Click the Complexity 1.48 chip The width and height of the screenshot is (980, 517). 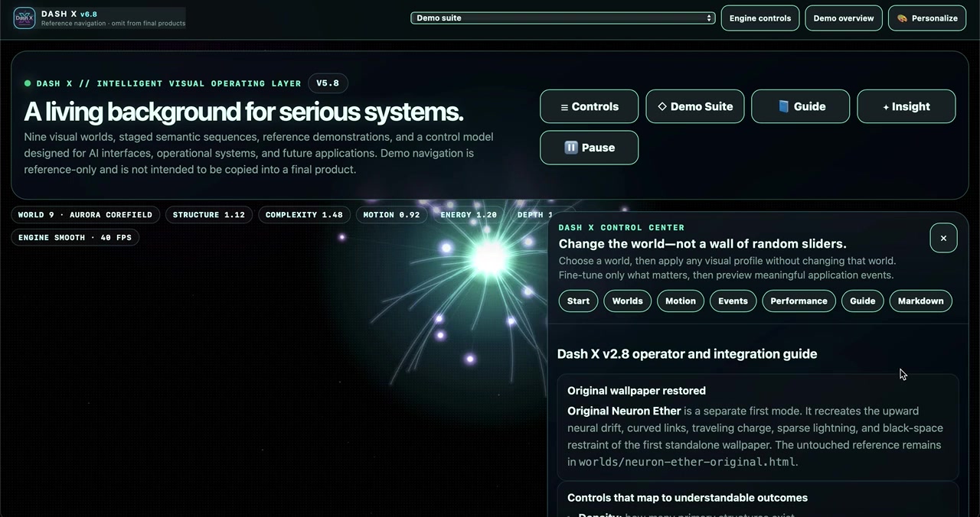tap(304, 215)
